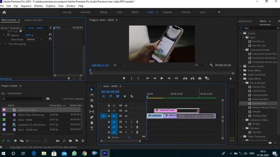The image size is (280, 157).
Task: Open the File menu
Action: click(2, 6)
